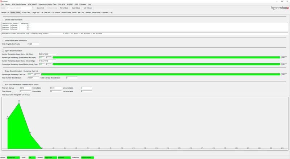Collapse the Erase Block Information section
The height and width of the screenshot is (159, 290).
(x=3, y=71)
